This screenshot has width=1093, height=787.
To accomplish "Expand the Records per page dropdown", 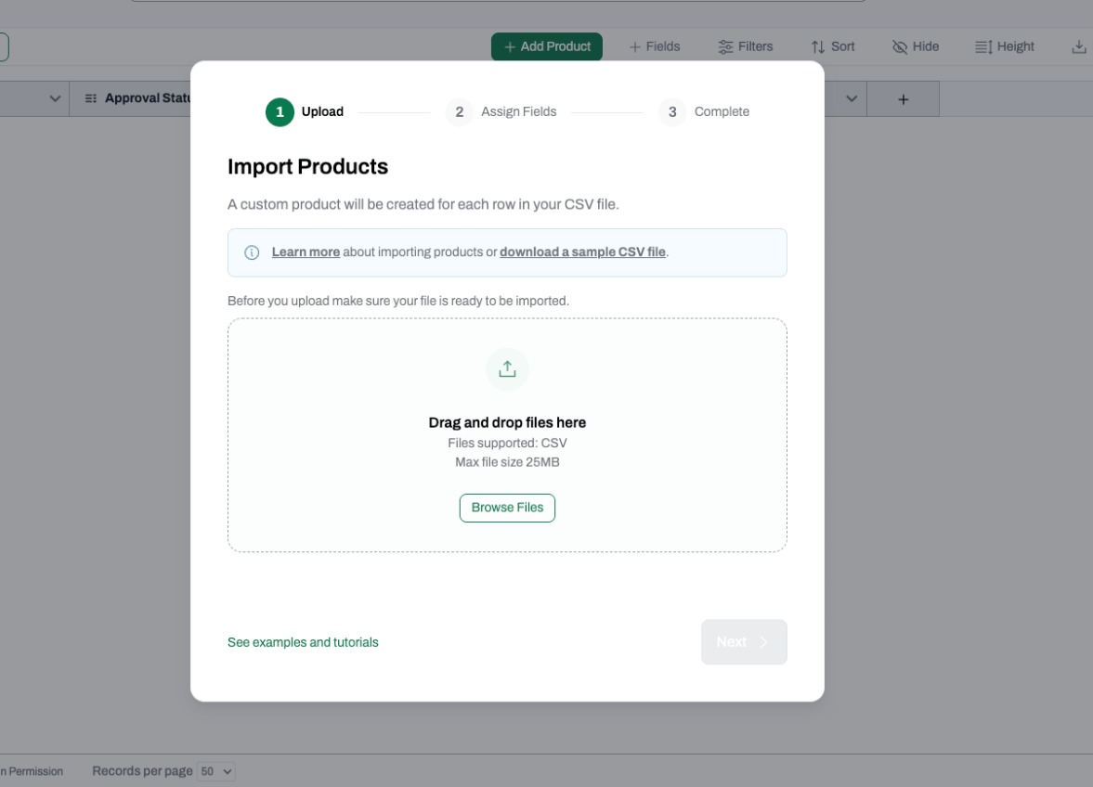I will [216, 771].
